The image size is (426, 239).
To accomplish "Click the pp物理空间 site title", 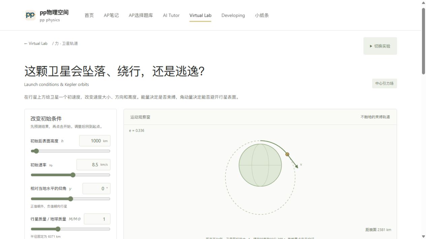I will (54, 12).
